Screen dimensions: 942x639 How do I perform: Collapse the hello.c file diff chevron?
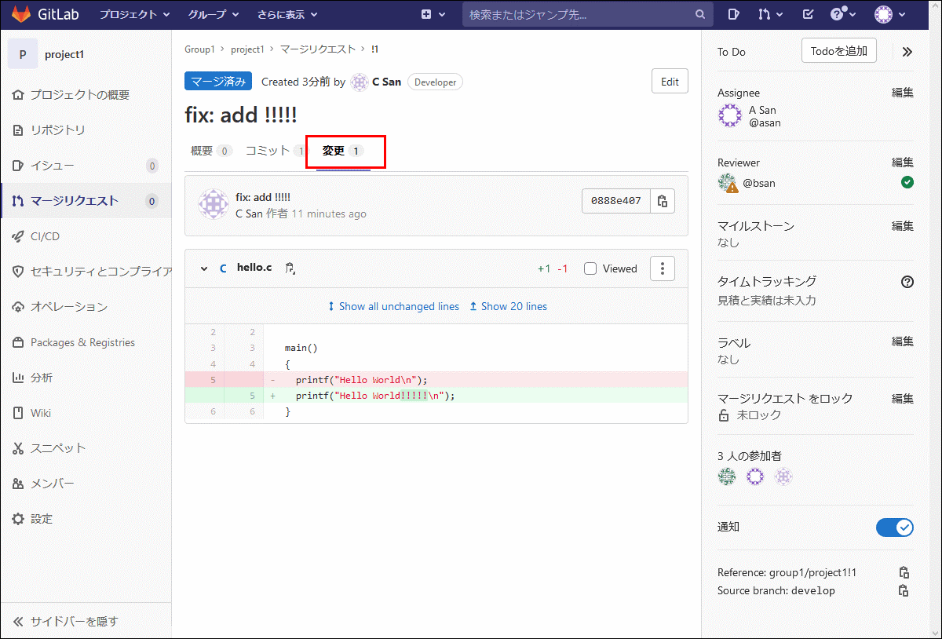coord(204,268)
